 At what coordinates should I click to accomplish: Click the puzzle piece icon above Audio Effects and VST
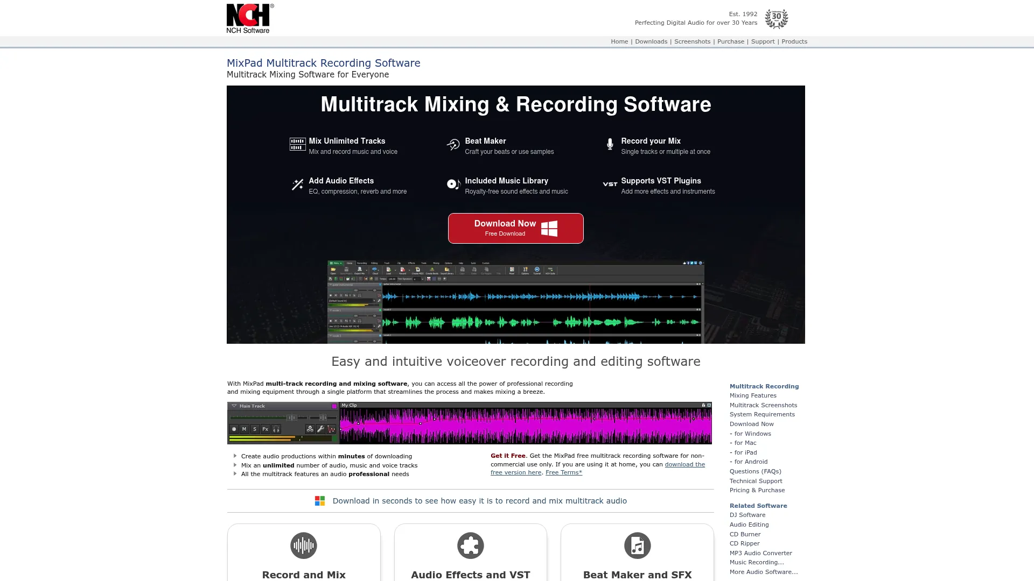tap(470, 545)
